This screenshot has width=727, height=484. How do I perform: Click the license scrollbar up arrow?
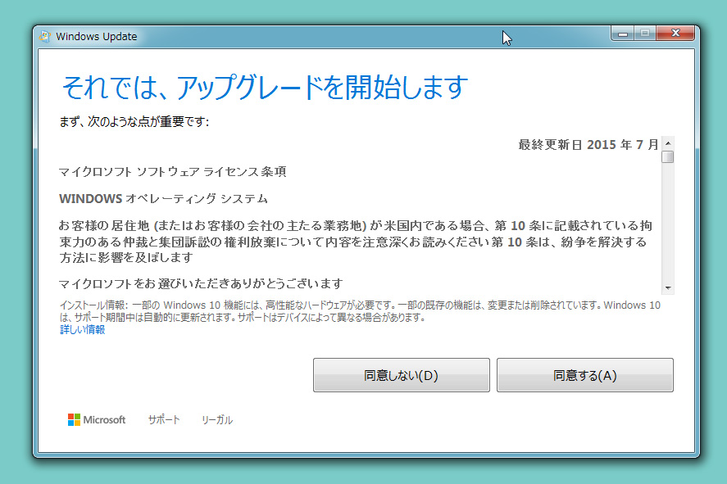pyautogui.click(x=668, y=143)
